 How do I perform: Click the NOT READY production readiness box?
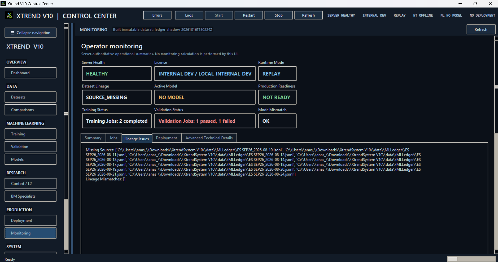tap(277, 97)
